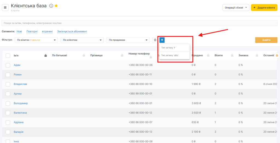Click the info icon beside Клієнтська база
The width and height of the screenshot is (280, 143).
point(51,6)
